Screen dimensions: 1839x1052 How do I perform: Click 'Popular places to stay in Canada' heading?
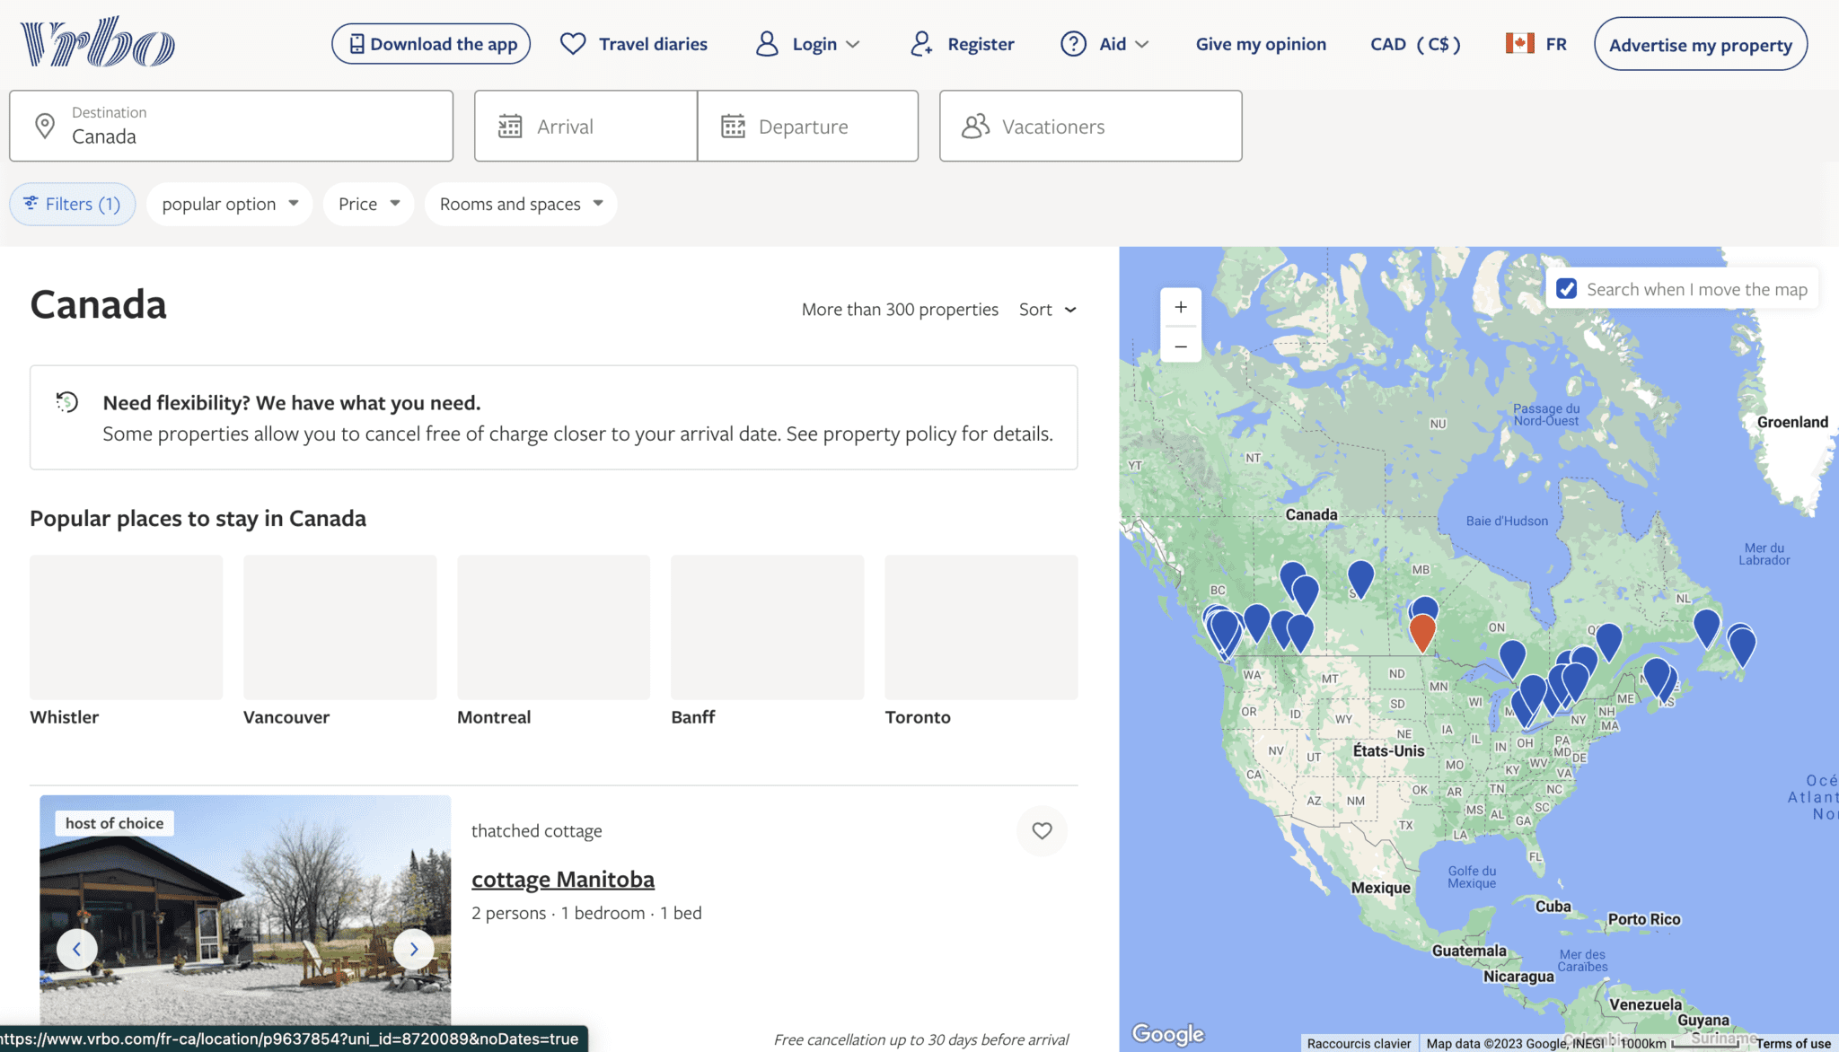coord(198,519)
